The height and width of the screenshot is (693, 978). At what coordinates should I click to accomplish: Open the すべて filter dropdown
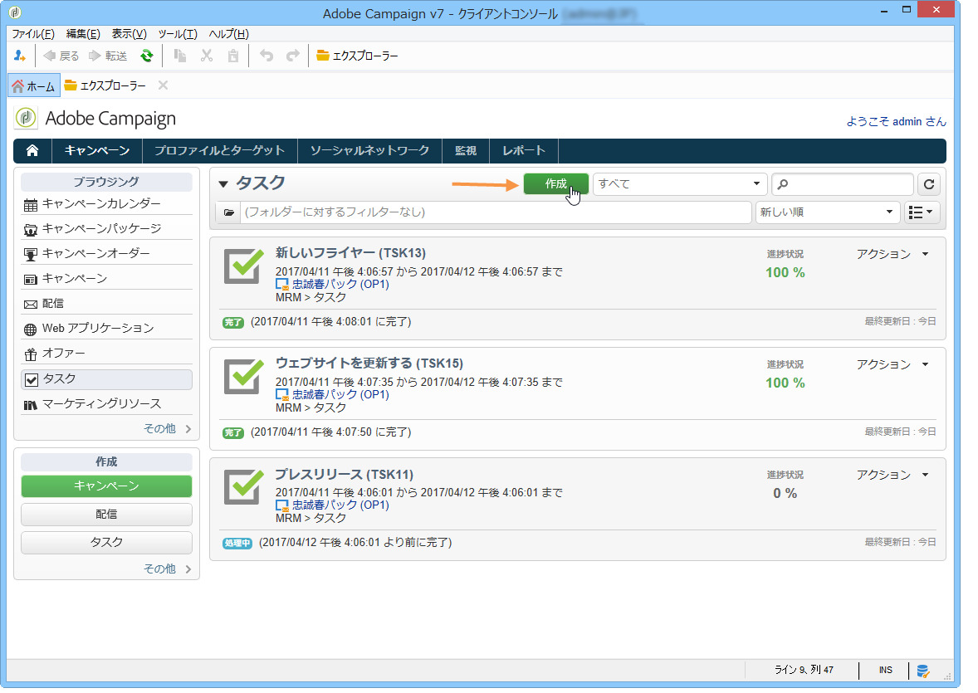click(679, 184)
